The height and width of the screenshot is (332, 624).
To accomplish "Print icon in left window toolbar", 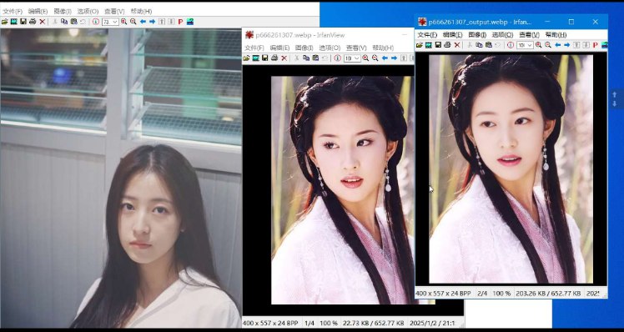I will click(33, 22).
